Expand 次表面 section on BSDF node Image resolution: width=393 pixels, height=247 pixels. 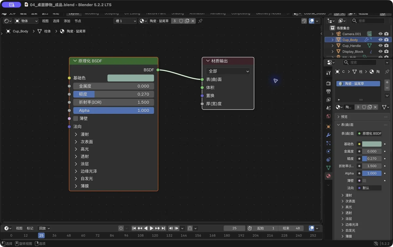tap(76, 142)
